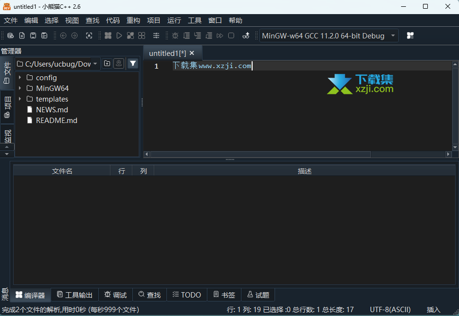Select the TODO bottom tab

point(187,295)
